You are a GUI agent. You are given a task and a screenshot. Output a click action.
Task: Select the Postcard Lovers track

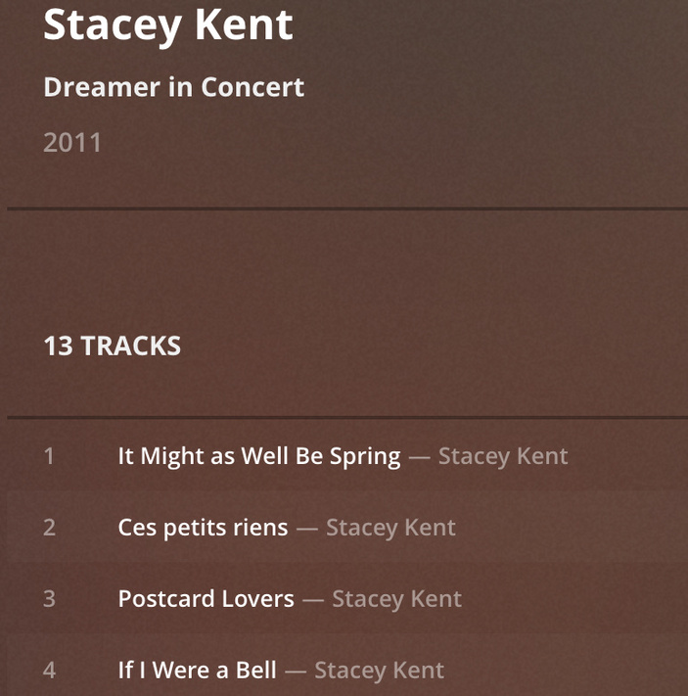(x=206, y=599)
